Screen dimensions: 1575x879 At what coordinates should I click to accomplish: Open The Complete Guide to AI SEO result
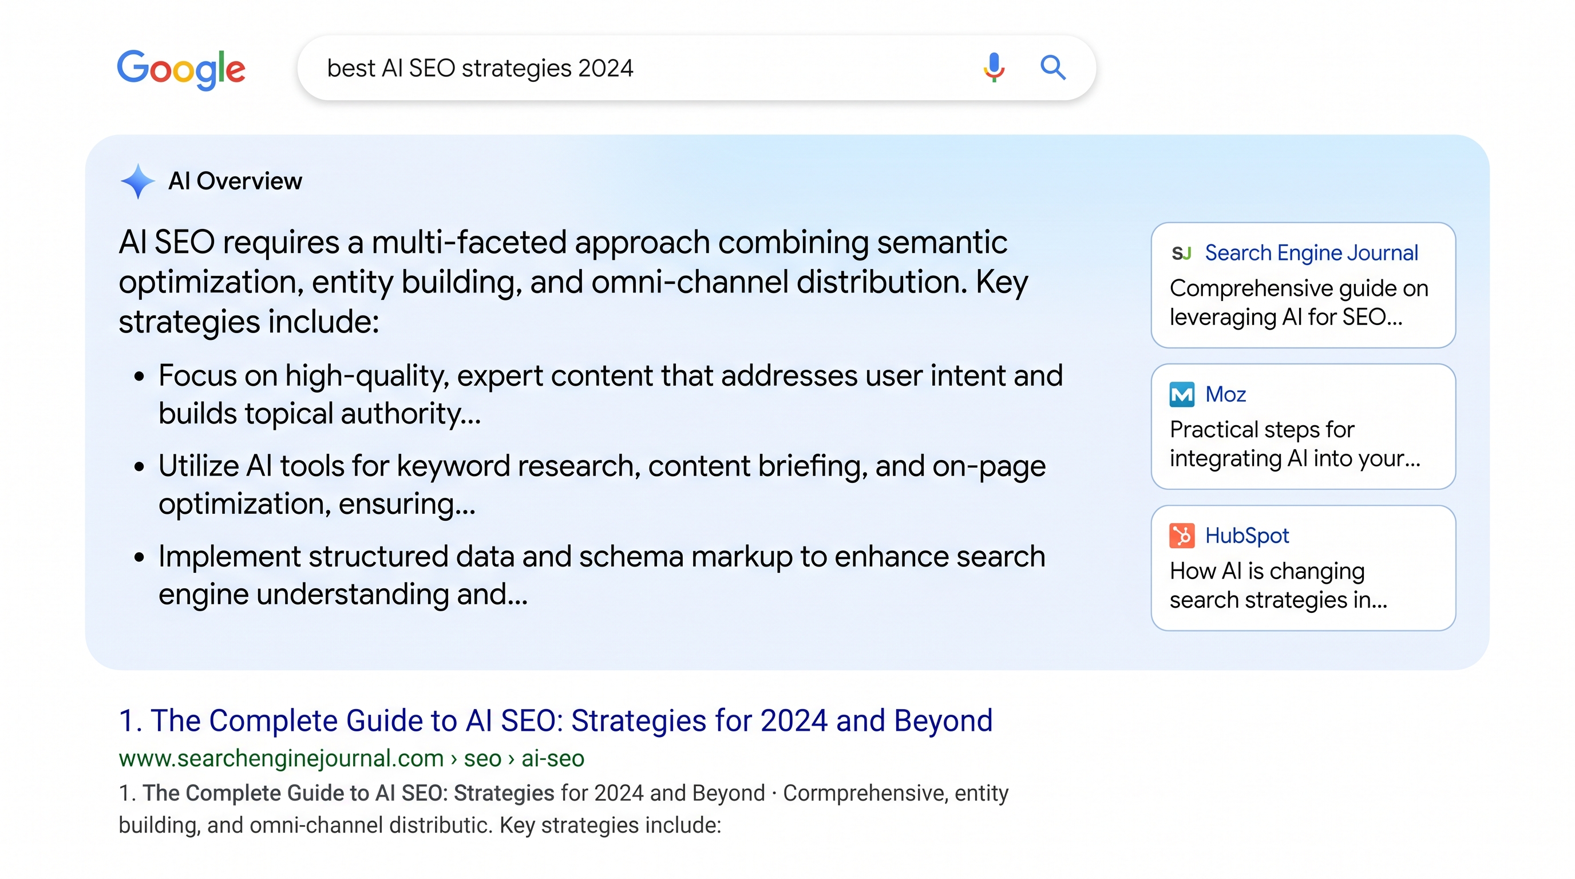[555, 720]
